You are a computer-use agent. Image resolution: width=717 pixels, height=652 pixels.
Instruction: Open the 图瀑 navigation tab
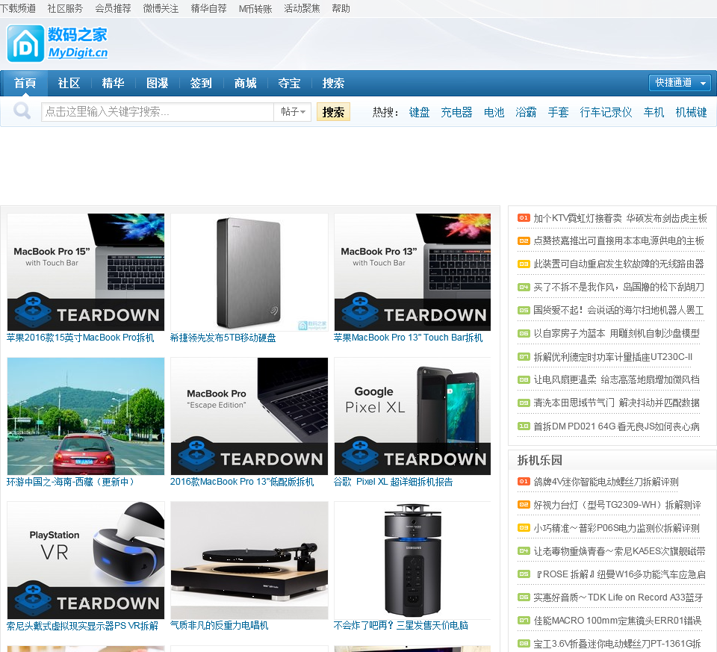[x=158, y=83]
